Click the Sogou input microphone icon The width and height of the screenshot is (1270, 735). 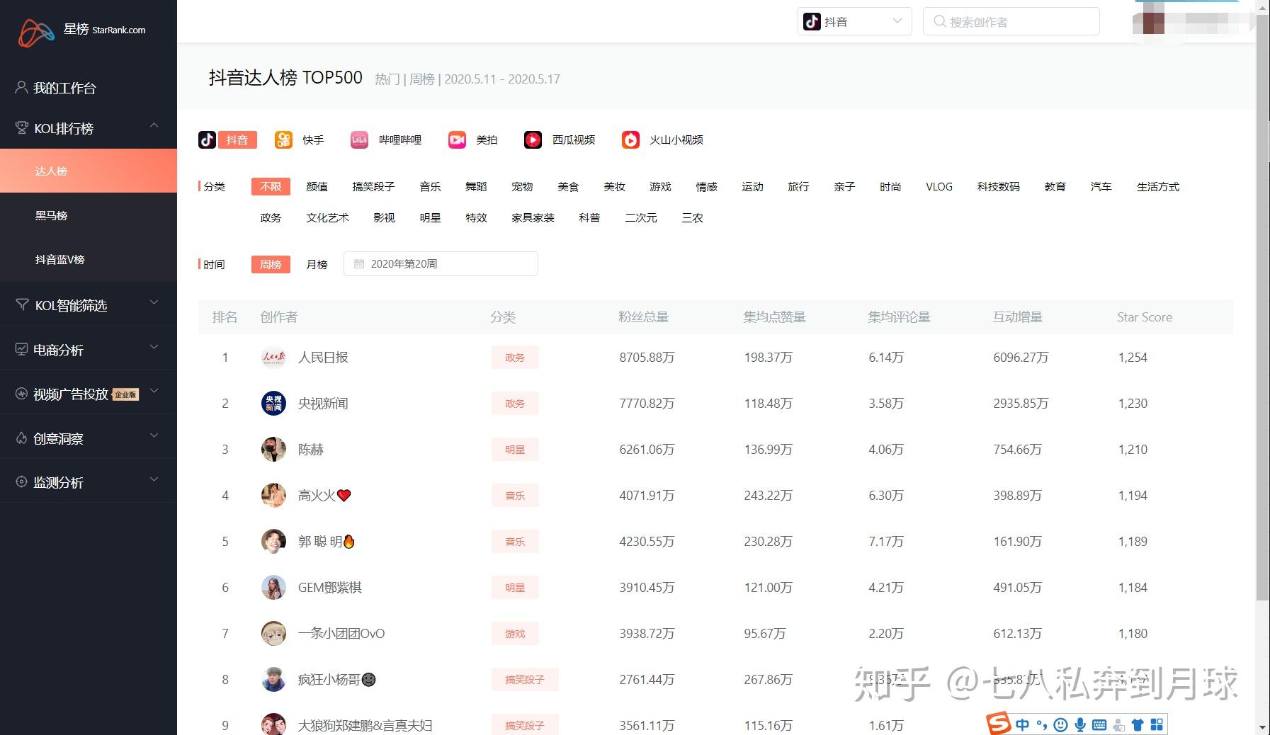1079,724
